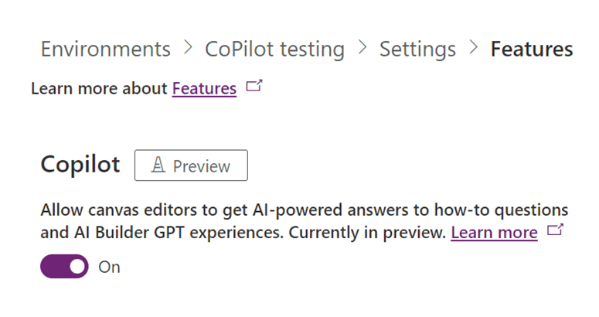Click external-link icon beside Features link
The image size is (599, 317).
[254, 87]
